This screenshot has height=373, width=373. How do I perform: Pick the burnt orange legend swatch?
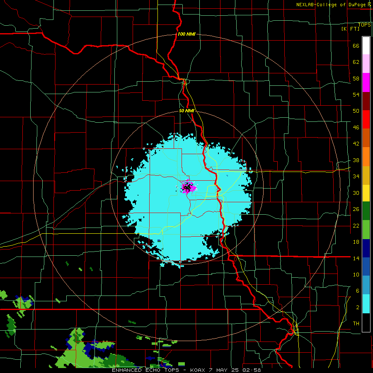click(366, 138)
